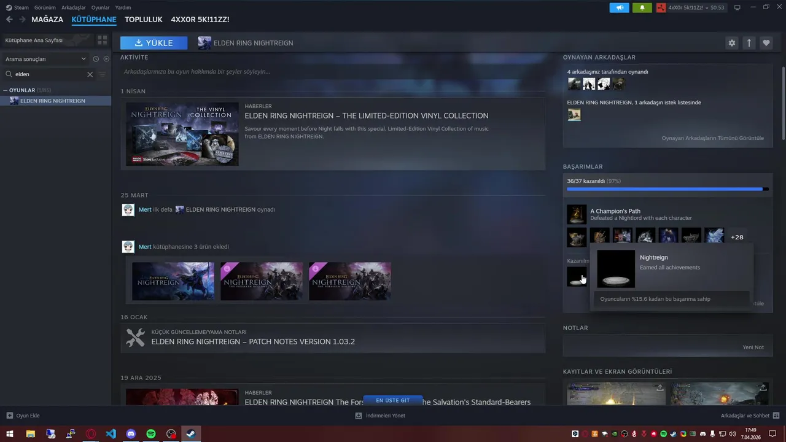Open account dropdown 4xX0r 5k!11Zz!
Image resolution: width=786 pixels, height=442 pixels.
691,7
